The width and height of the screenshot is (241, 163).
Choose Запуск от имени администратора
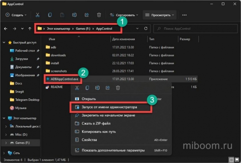point(121,107)
